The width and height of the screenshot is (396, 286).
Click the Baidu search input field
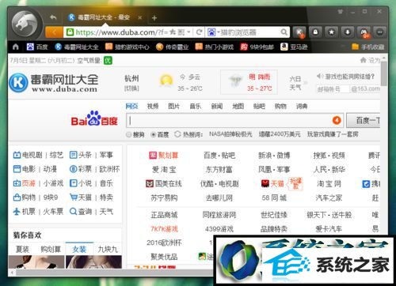pos(230,121)
